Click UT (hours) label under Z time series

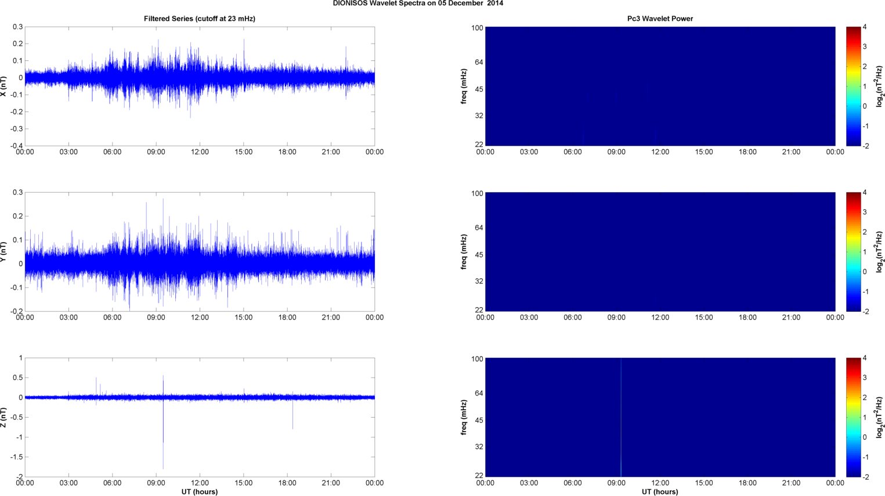pyautogui.click(x=200, y=491)
